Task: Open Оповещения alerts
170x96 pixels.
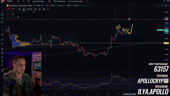Action: pos(59,1)
